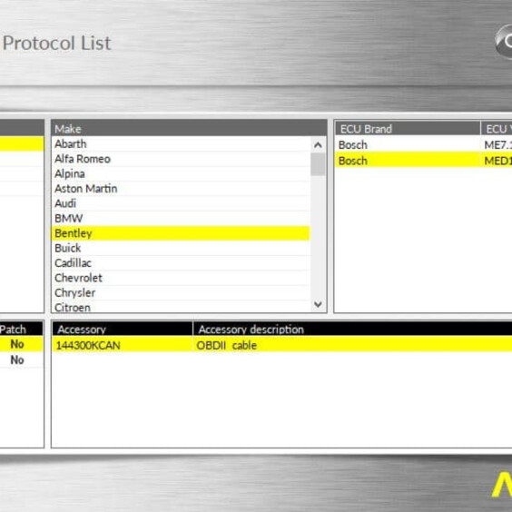Viewport: 512px width, 512px height.
Task: Select Citroen in the Make list
Action: tap(181, 307)
